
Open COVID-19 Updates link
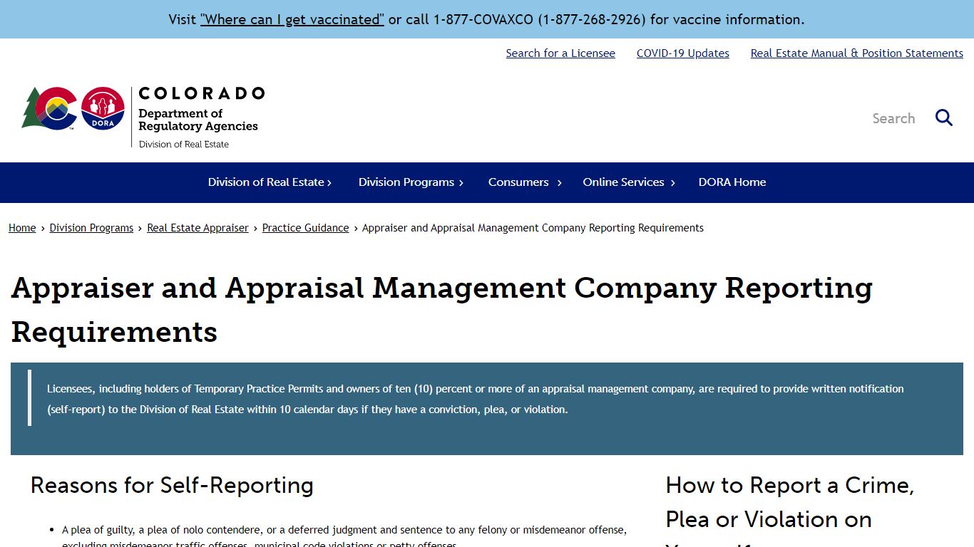pyautogui.click(x=683, y=53)
